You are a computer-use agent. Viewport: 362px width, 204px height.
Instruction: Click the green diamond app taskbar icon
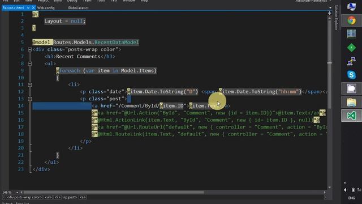(351, 48)
